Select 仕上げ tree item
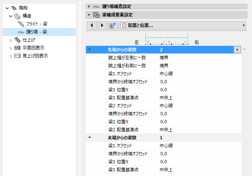Viewport: 252px width, 176px height. click(29, 40)
